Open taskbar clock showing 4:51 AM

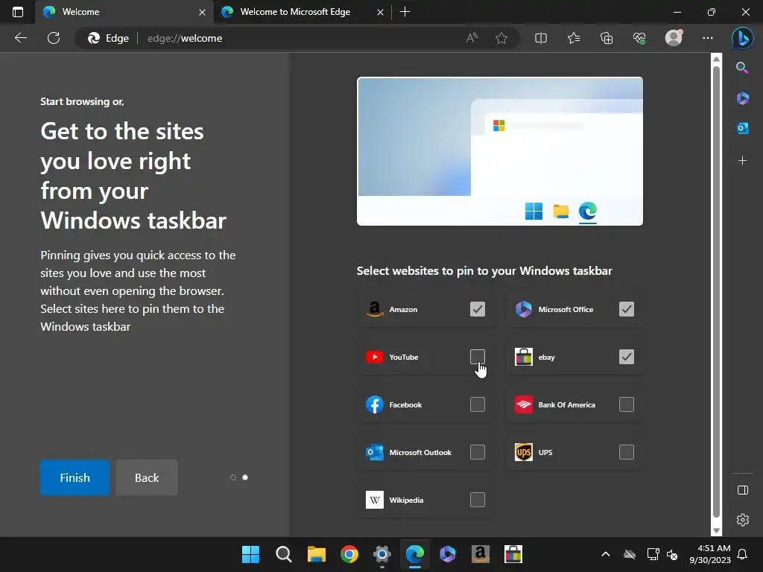coord(710,554)
